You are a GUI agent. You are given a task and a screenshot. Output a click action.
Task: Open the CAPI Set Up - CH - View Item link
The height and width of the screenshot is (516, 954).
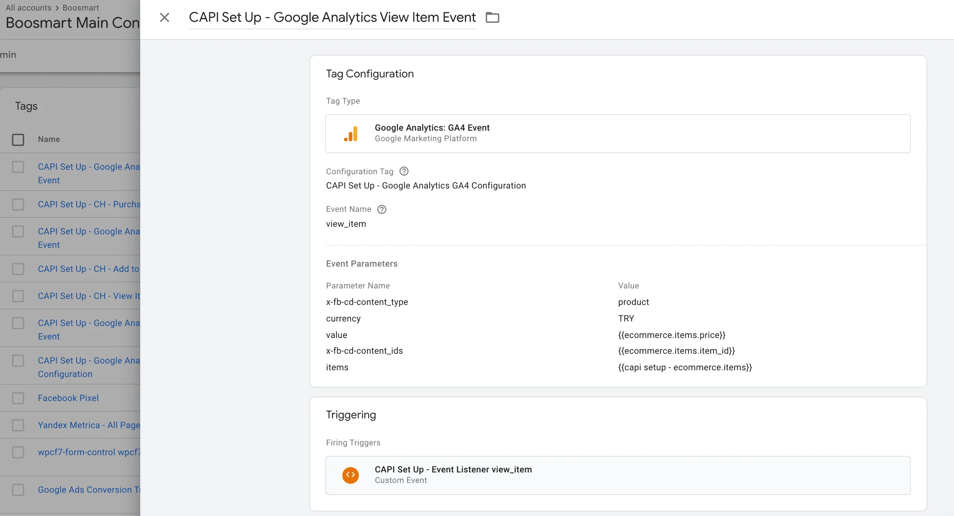pos(89,296)
